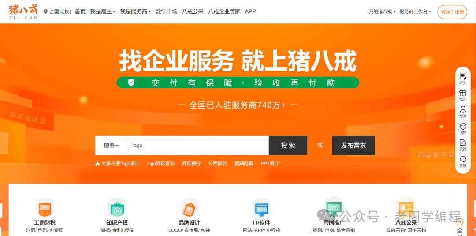Click the green shield icon in the guarantee banner
The height and width of the screenshot is (236, 476).
[131, 82]
